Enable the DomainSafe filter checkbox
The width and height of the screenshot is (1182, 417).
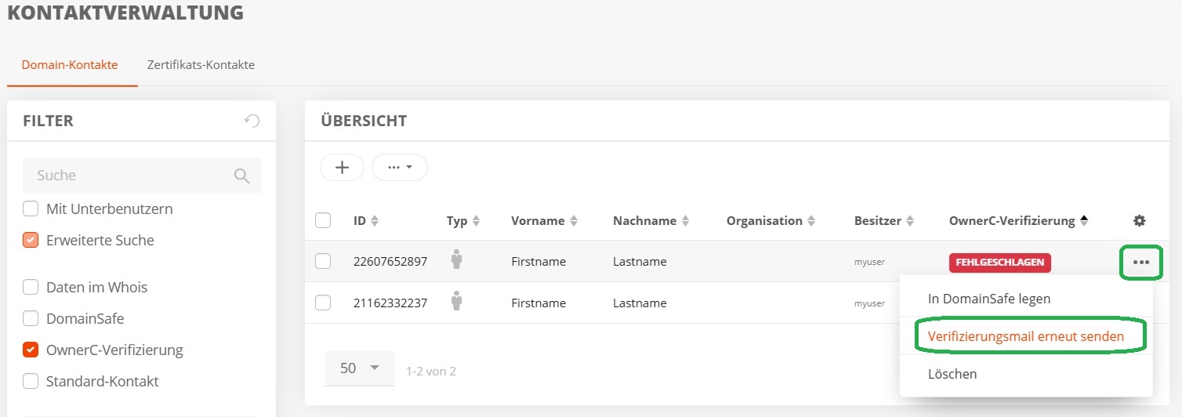tap(31, 319)
